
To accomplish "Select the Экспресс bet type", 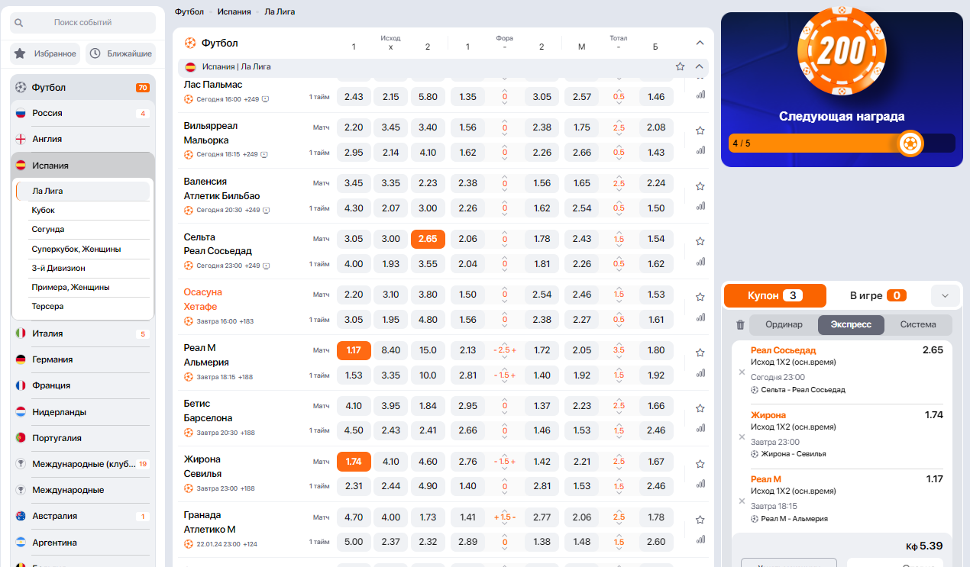I will pos(851,324).
